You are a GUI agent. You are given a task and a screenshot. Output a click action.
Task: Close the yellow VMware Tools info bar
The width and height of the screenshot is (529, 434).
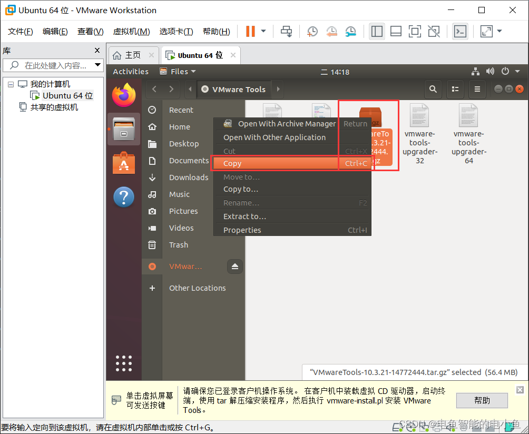520,390
